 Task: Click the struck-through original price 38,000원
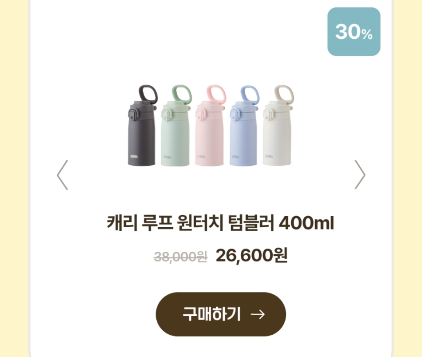click(180, 257)
